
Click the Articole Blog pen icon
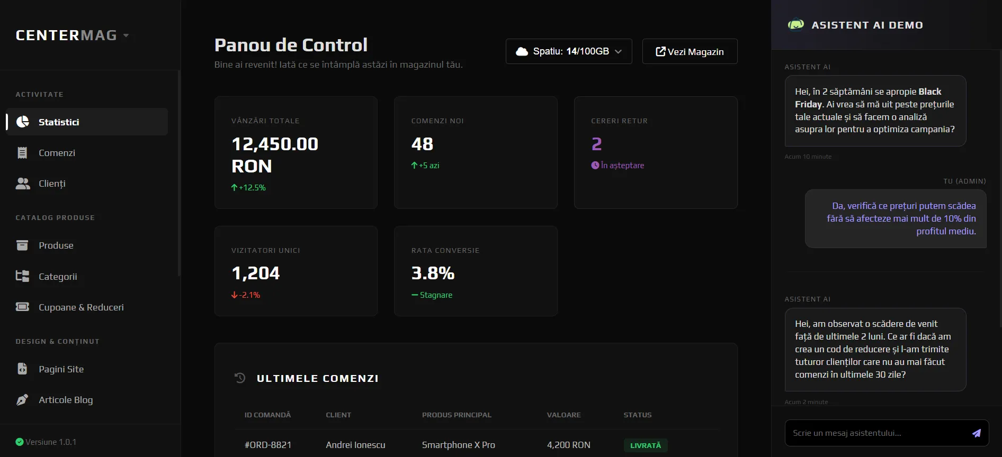click(x=22, y=400)
